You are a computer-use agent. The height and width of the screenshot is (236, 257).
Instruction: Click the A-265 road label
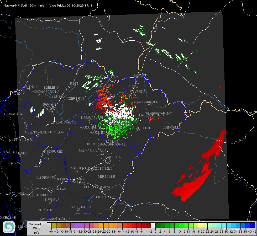pos(191,84)
